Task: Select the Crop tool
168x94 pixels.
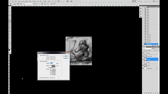Action: (x=10, y=15)
